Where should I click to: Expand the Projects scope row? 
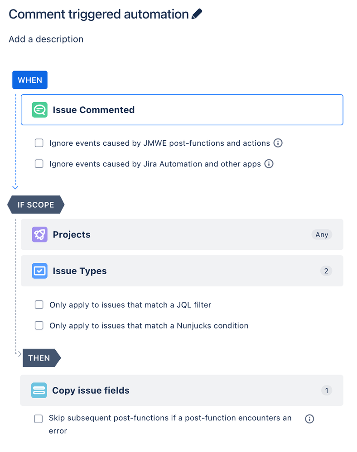[x=182, y=234]
